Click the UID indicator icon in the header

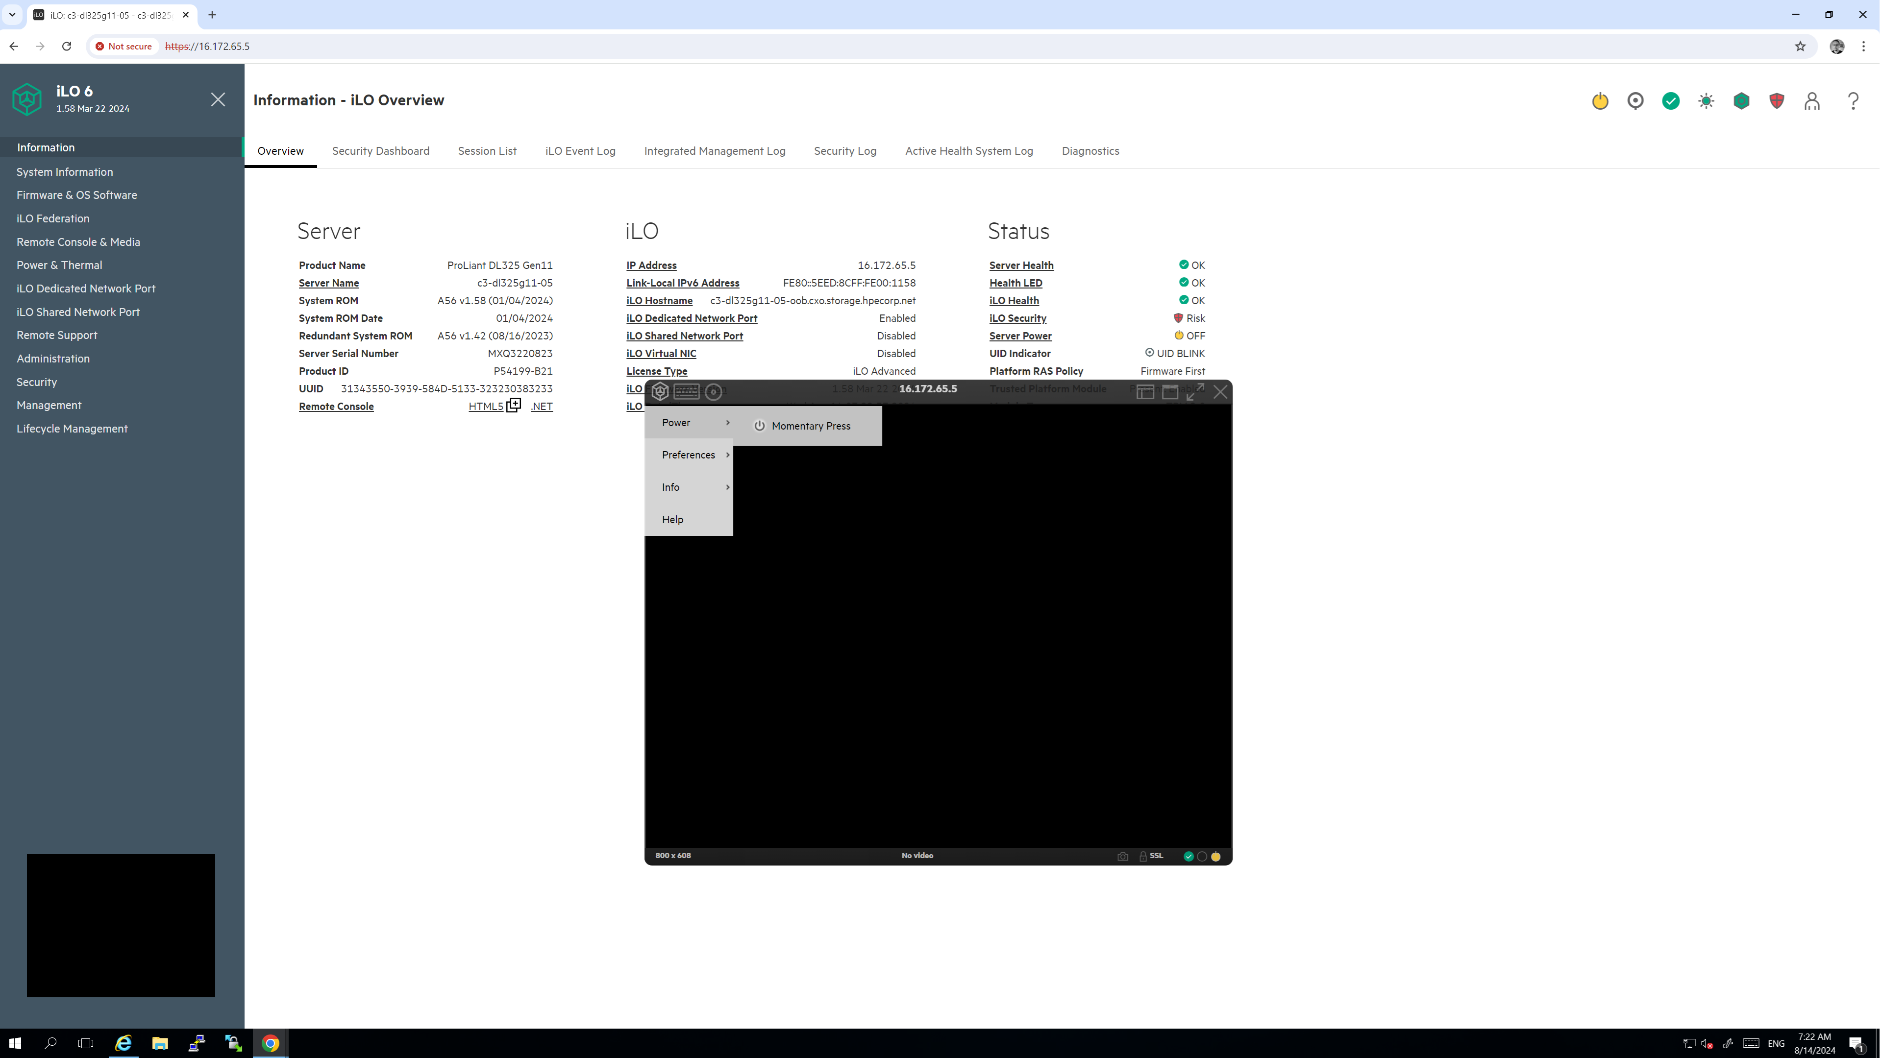point(1635,101)
